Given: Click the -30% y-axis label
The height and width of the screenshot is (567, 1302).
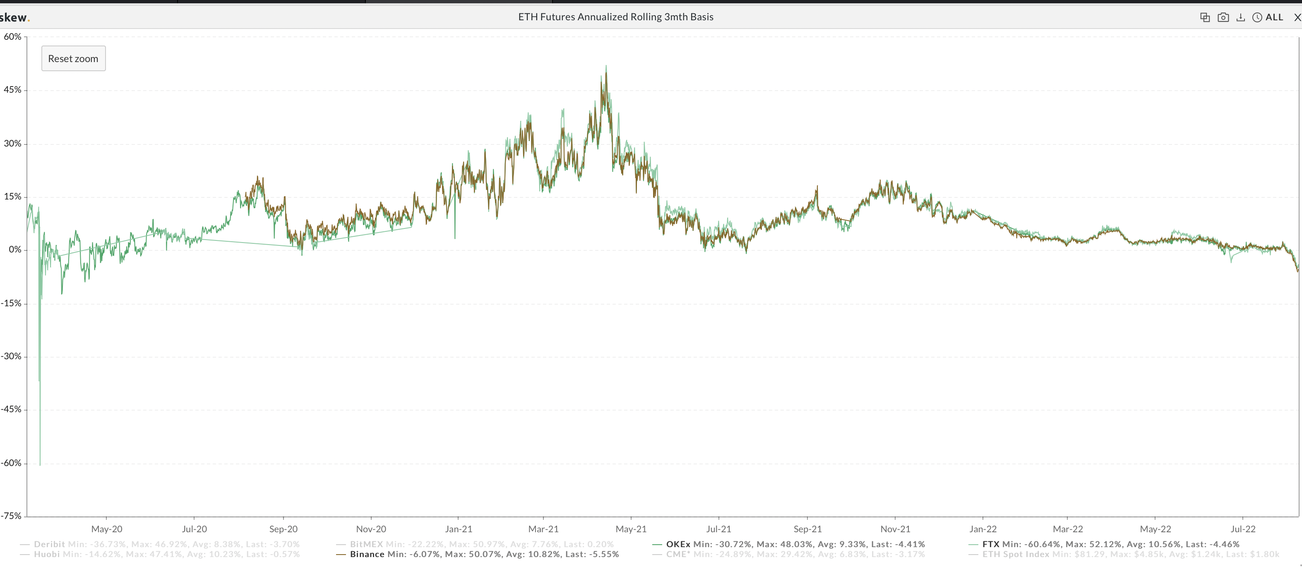Looking at the screenshot, I should click(11, 356).
